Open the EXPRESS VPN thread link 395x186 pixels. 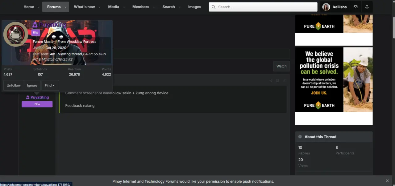pyautogui.click(x=69, y=57)
